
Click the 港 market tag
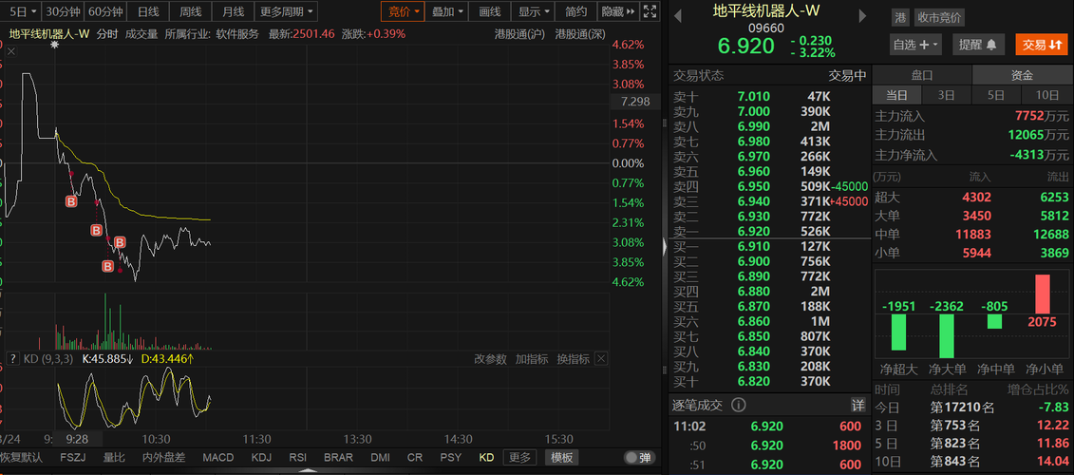(900, 18)
